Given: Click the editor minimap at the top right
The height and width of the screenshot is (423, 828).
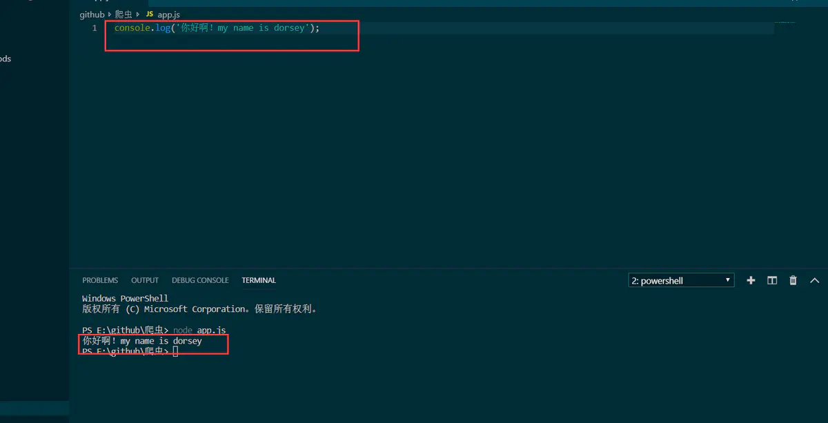Looking at the screenshot, I should [x=785, y=23].
